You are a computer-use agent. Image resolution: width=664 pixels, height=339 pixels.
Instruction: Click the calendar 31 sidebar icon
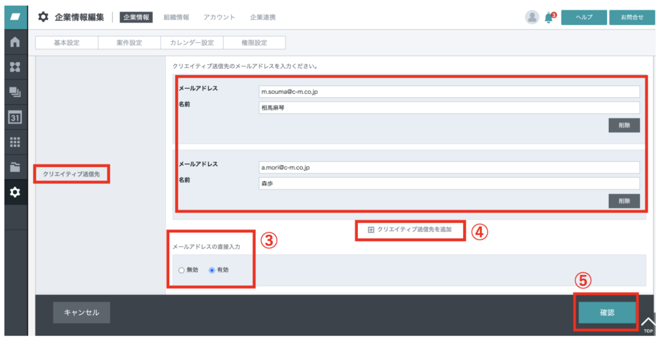[16, 117]
